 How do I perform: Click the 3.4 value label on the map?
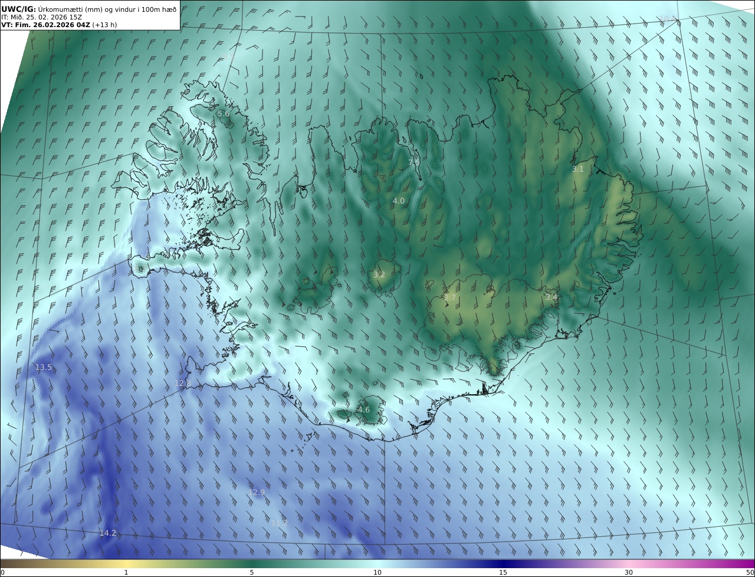click(x=551, y=297)
